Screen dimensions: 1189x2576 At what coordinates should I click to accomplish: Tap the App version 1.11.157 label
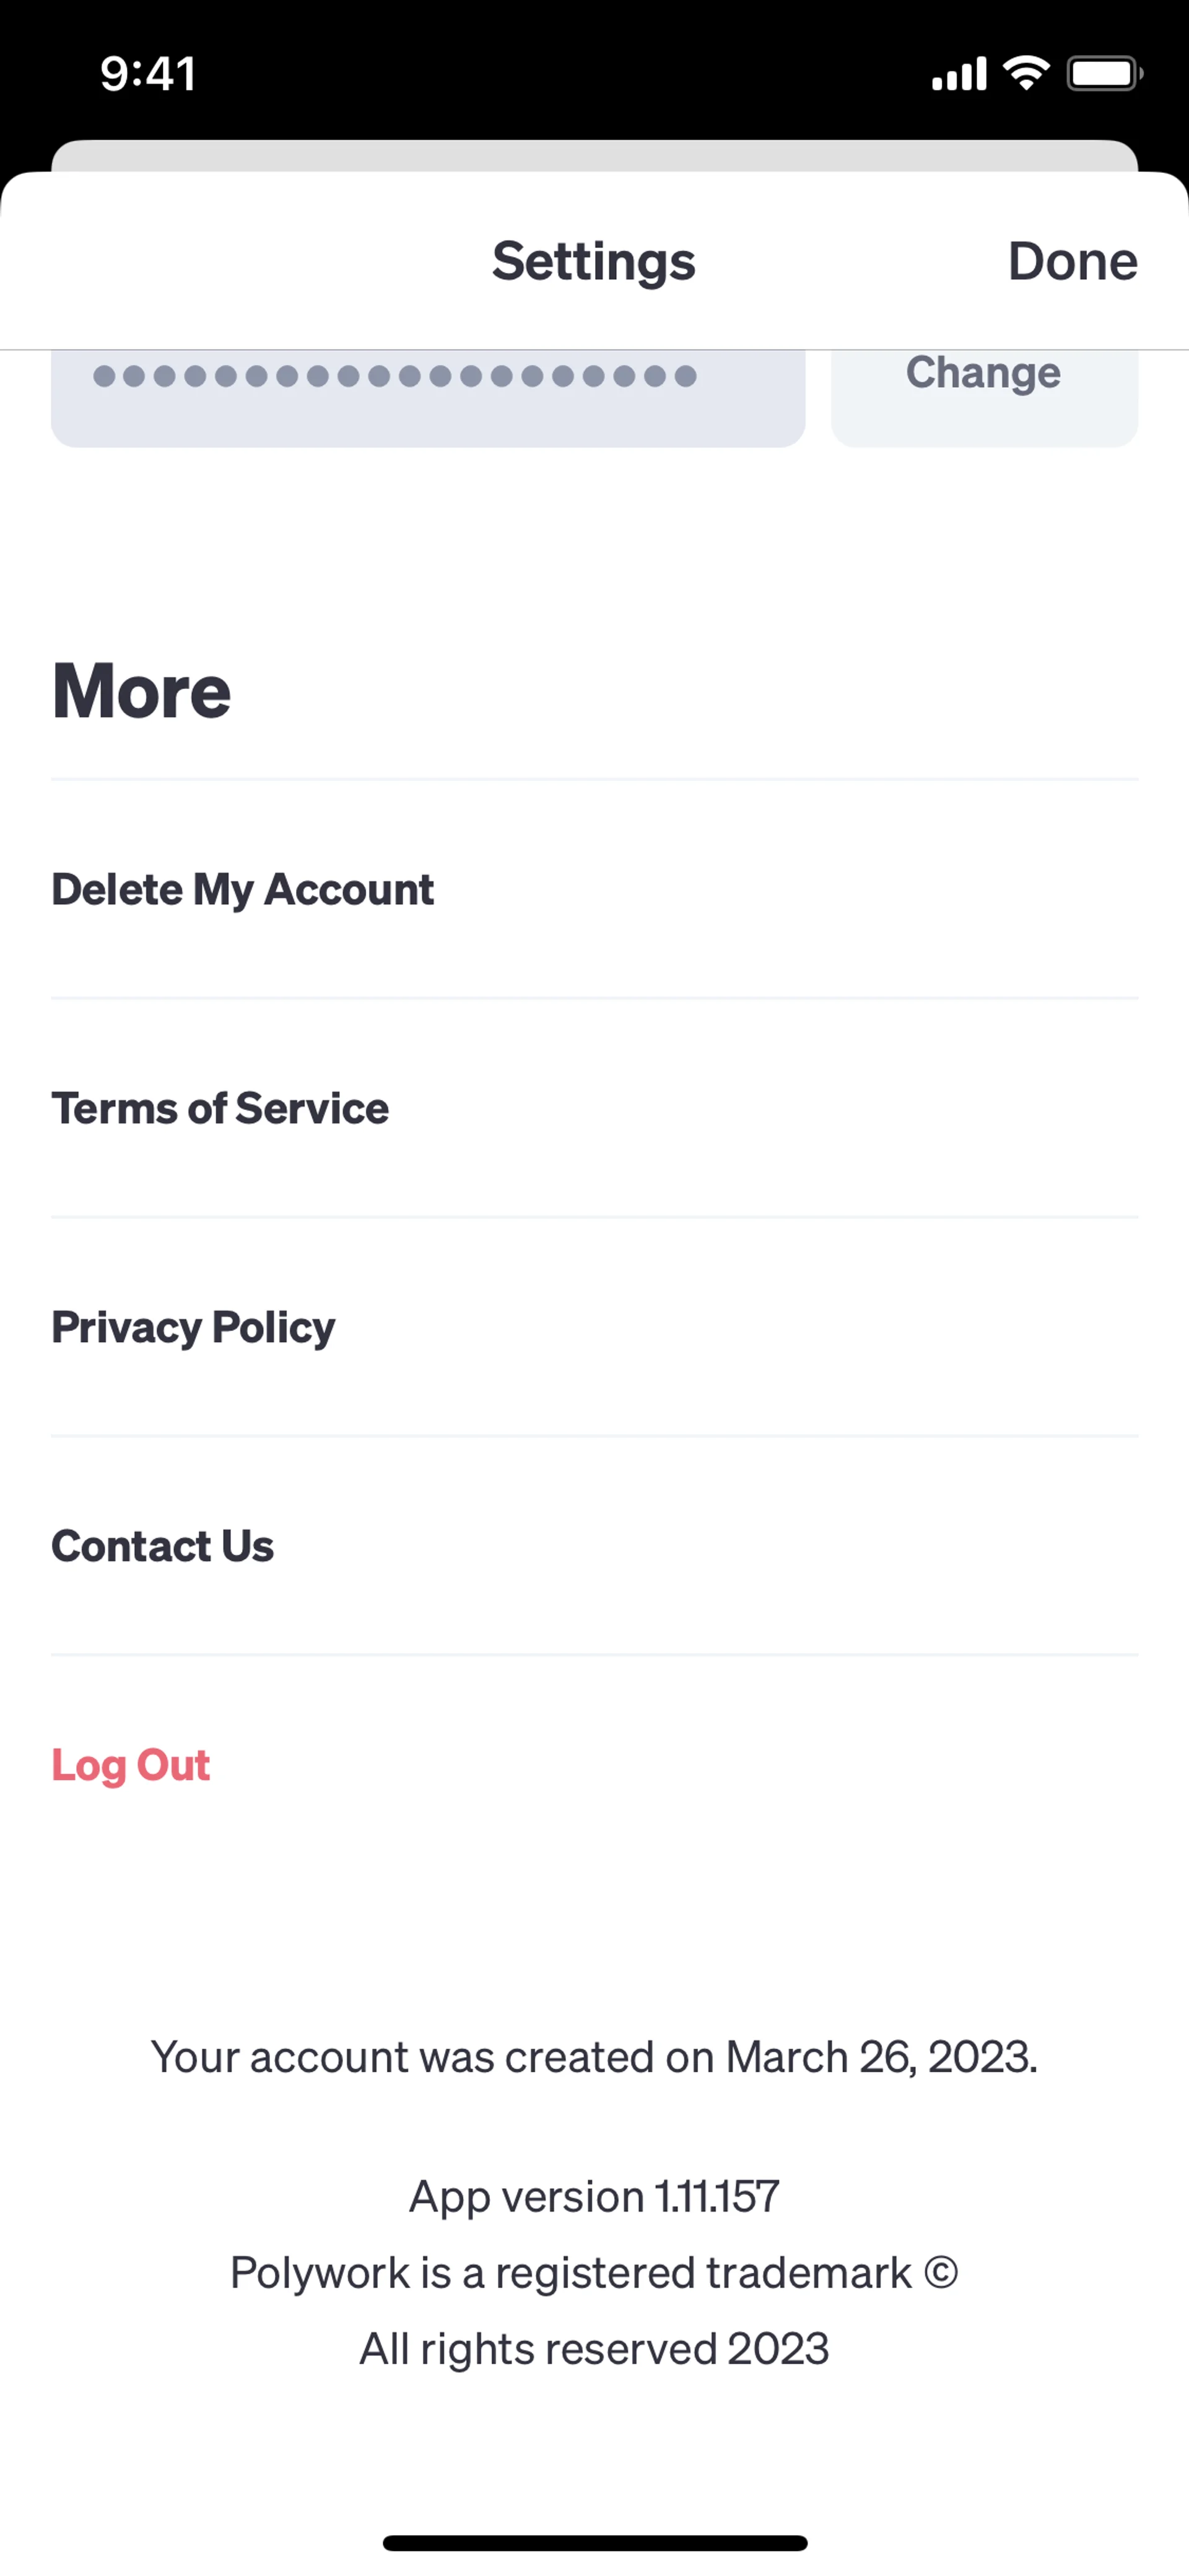594,2197
